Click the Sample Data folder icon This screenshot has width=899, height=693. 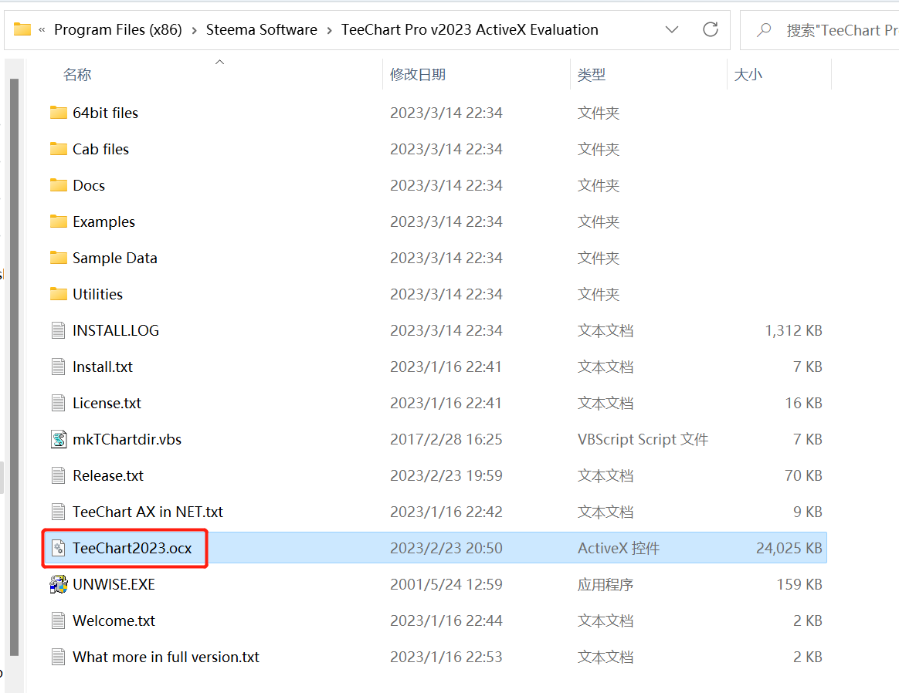(59, 258)
